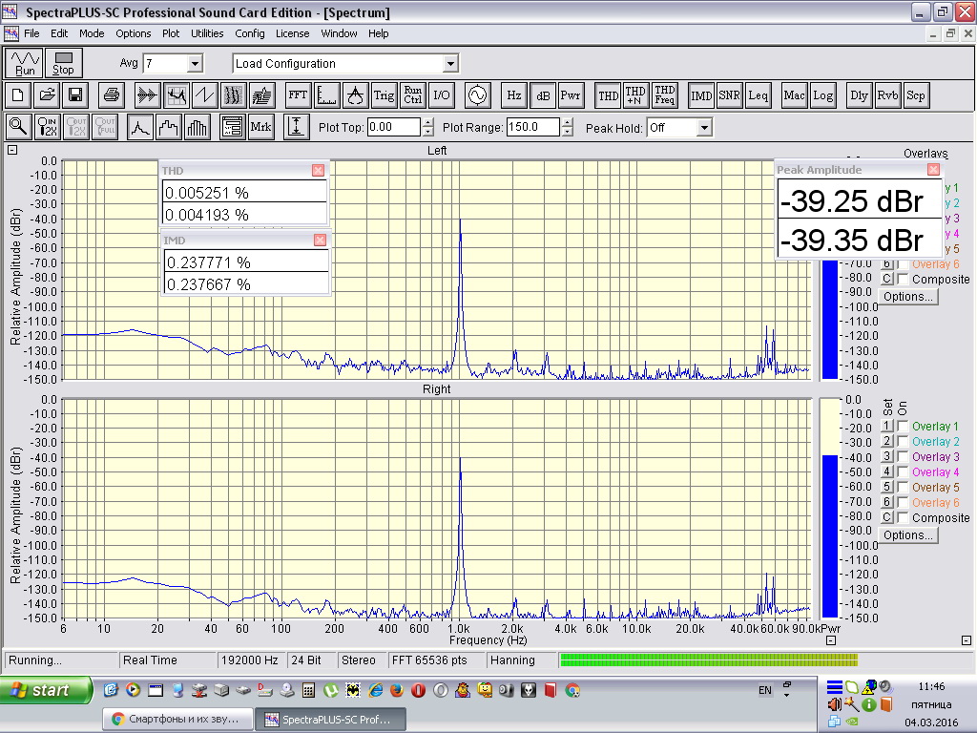Click the Save floppy disk icon

[74, 95]
